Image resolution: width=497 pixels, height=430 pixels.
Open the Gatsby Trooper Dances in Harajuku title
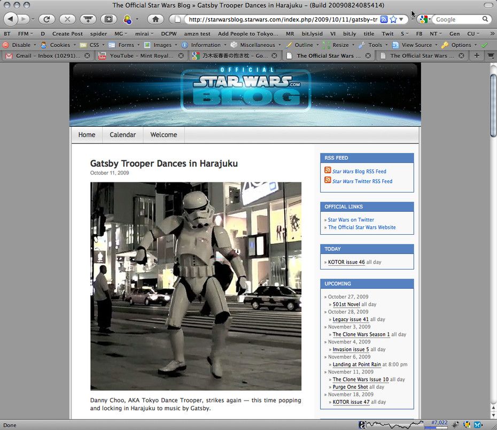pyautogui.click(x=164, y=164)
